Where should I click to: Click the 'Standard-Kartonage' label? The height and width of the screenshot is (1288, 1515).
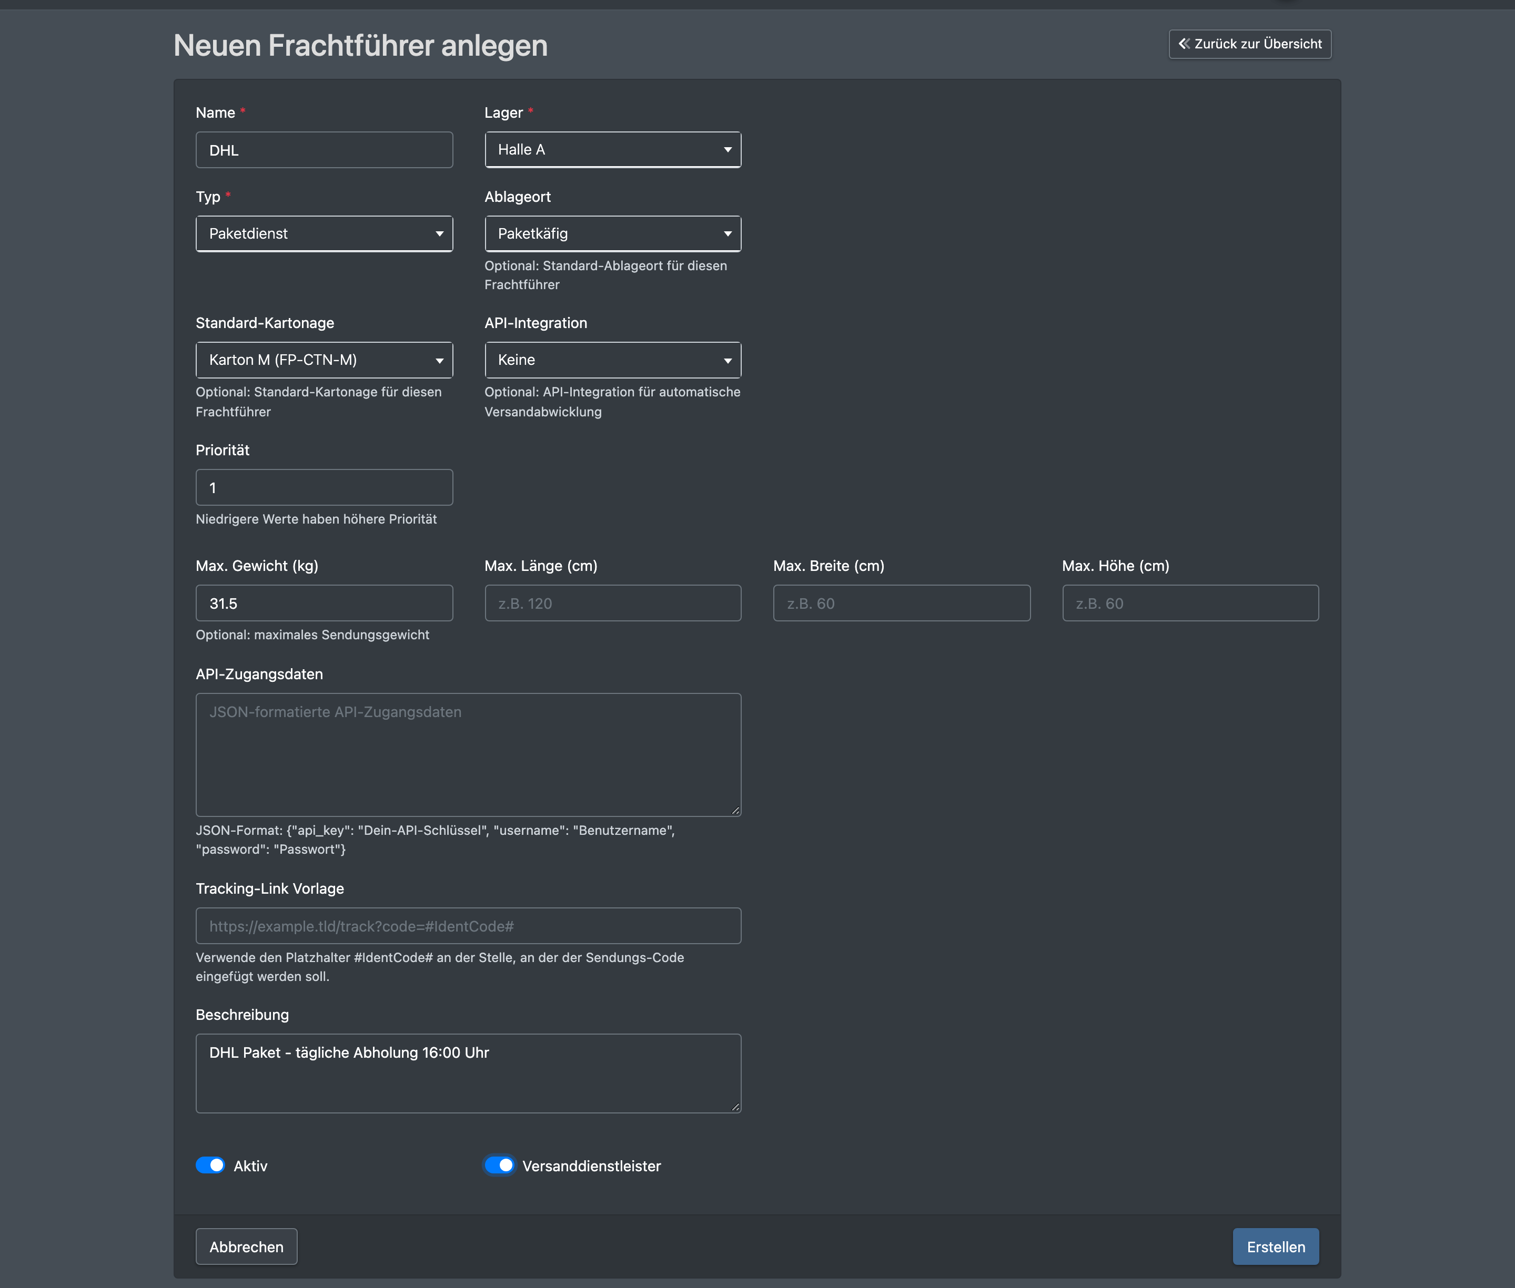[265, 323]
